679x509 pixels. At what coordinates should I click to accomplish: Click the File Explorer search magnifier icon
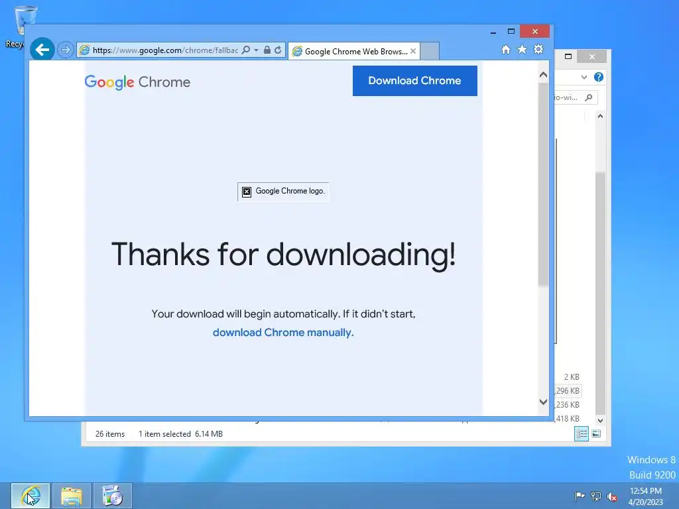point(589,98)
